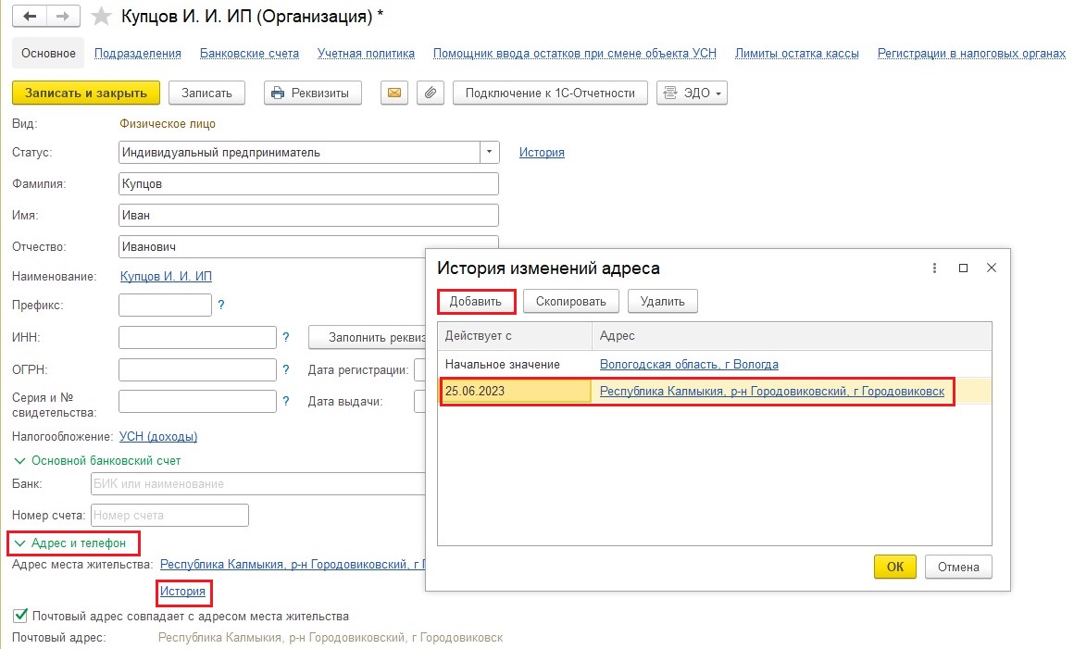Open Помощник ввода остатков при смене объекта УСН

[575, 54]
